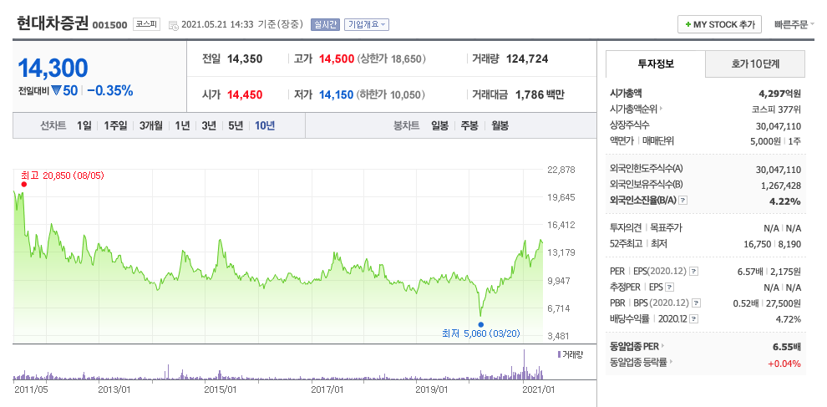Click the 4.72% dividend yield value
The height and width of the screenshot is (407, 827).
789,319
